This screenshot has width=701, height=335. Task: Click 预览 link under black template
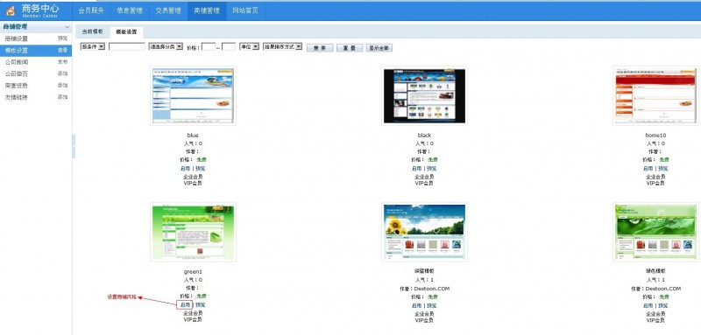[x=432, y=169]
